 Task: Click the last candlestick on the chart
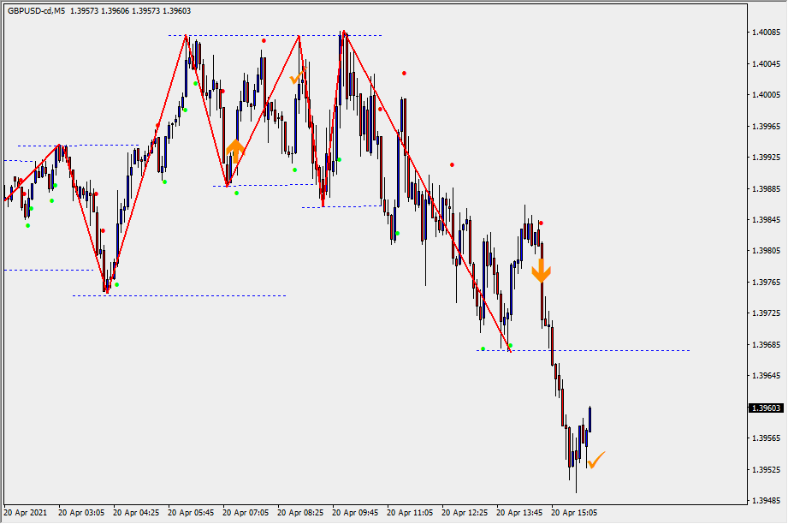tap(590, 419)
